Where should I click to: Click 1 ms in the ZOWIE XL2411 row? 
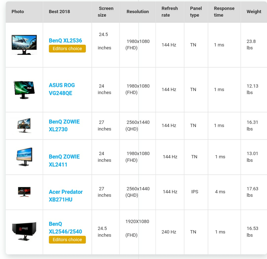coord(220,157)
